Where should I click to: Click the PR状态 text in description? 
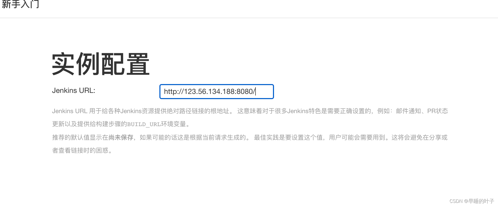click(x=438, y=111)
